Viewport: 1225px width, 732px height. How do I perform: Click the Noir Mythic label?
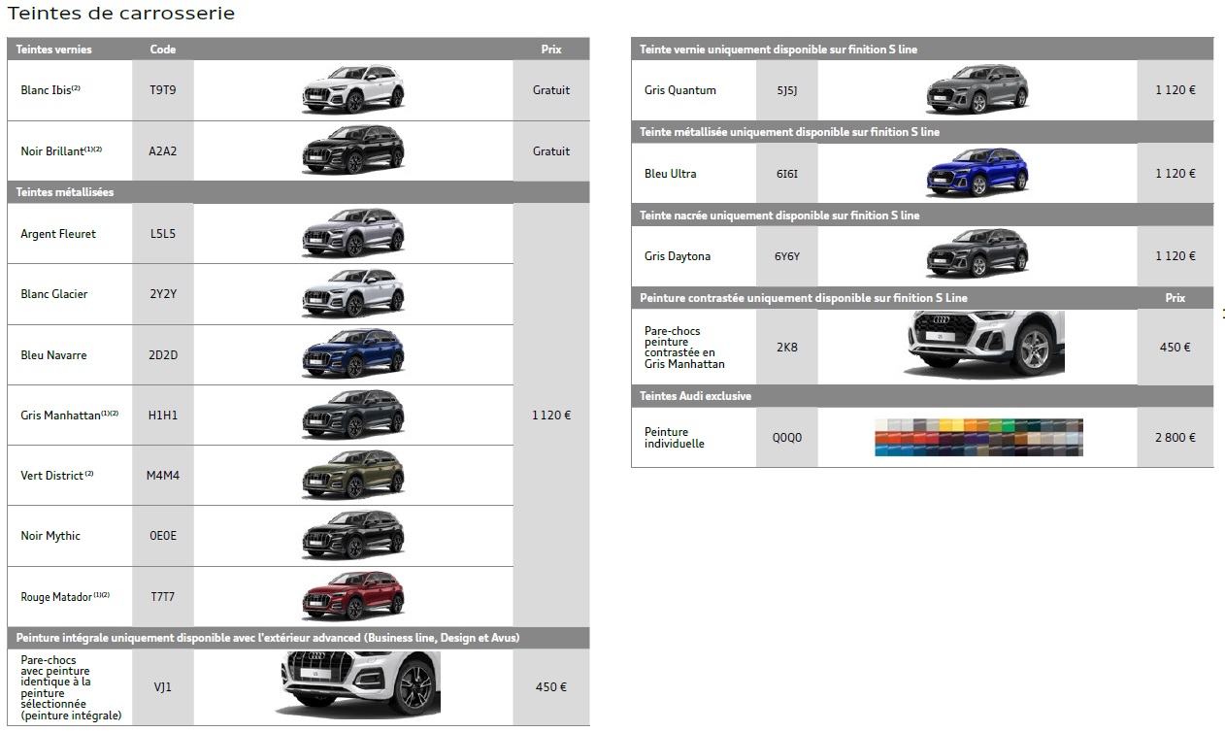coord(50,536)
